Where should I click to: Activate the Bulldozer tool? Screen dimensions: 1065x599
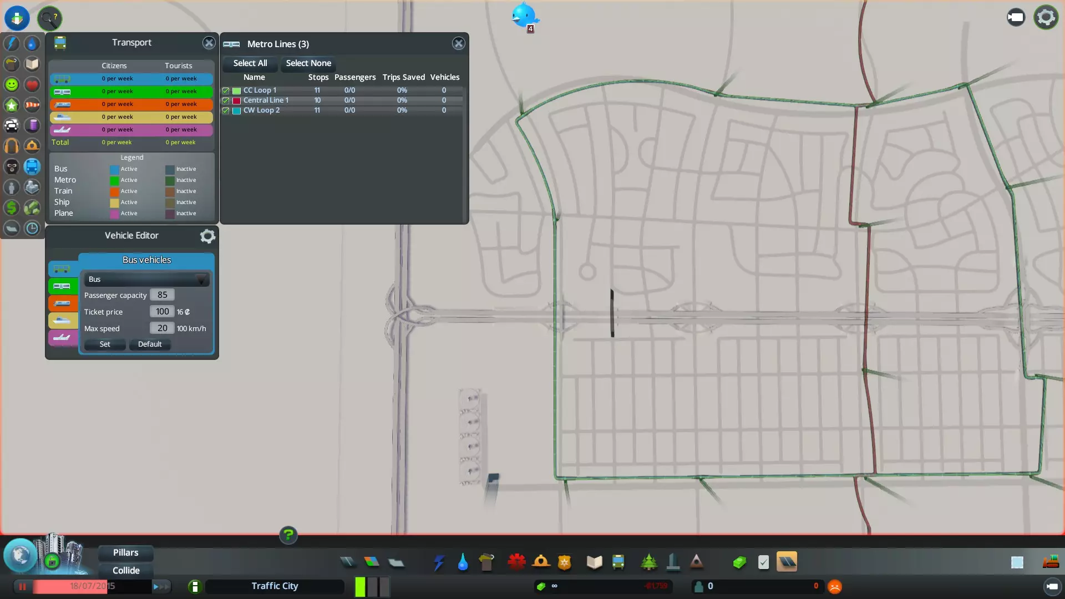pos(1050,562)
